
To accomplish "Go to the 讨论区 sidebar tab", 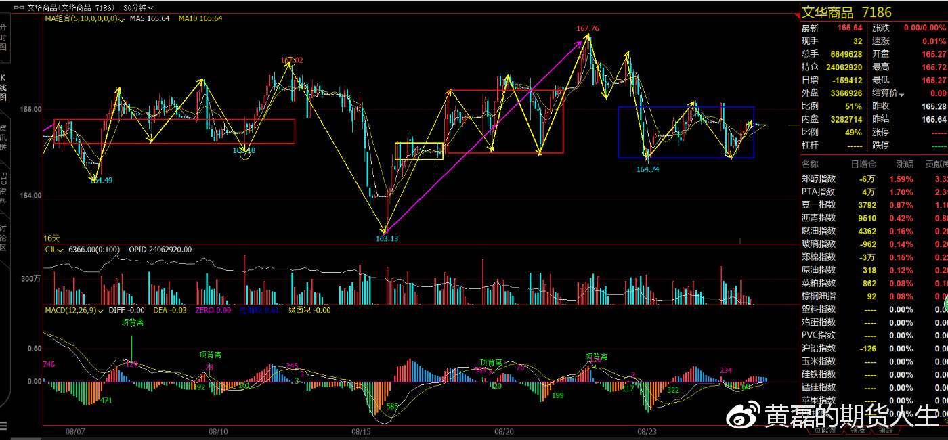I will (x=4, y=238).
